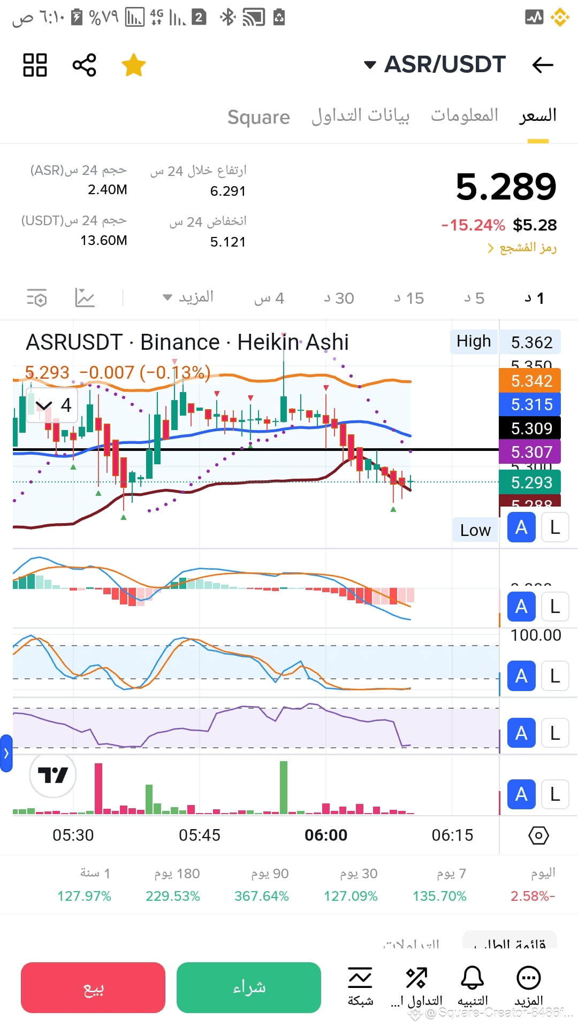
Task: Select the 30 يوم performance 127.09%
Action: click(x=351, y=885)
